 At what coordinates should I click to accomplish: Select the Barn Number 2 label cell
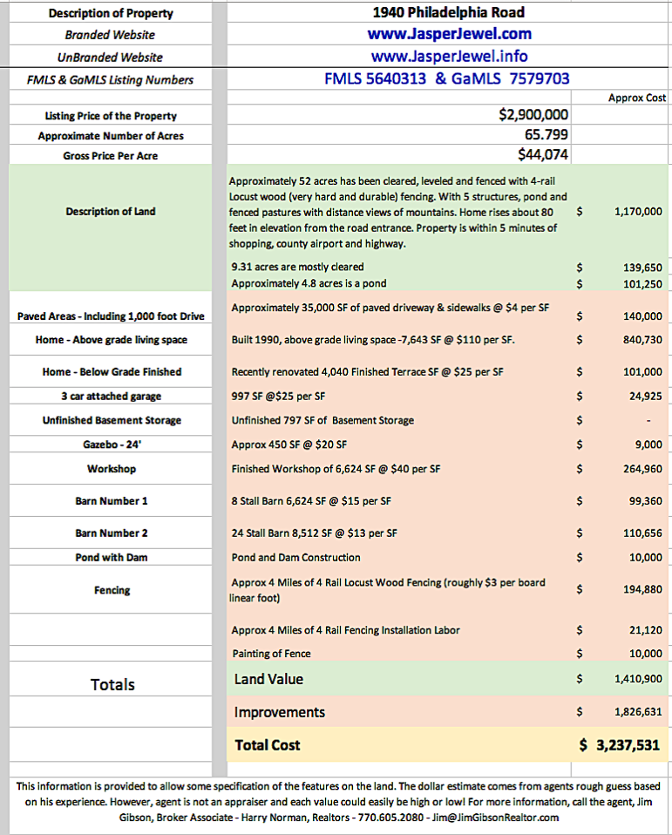112,533
